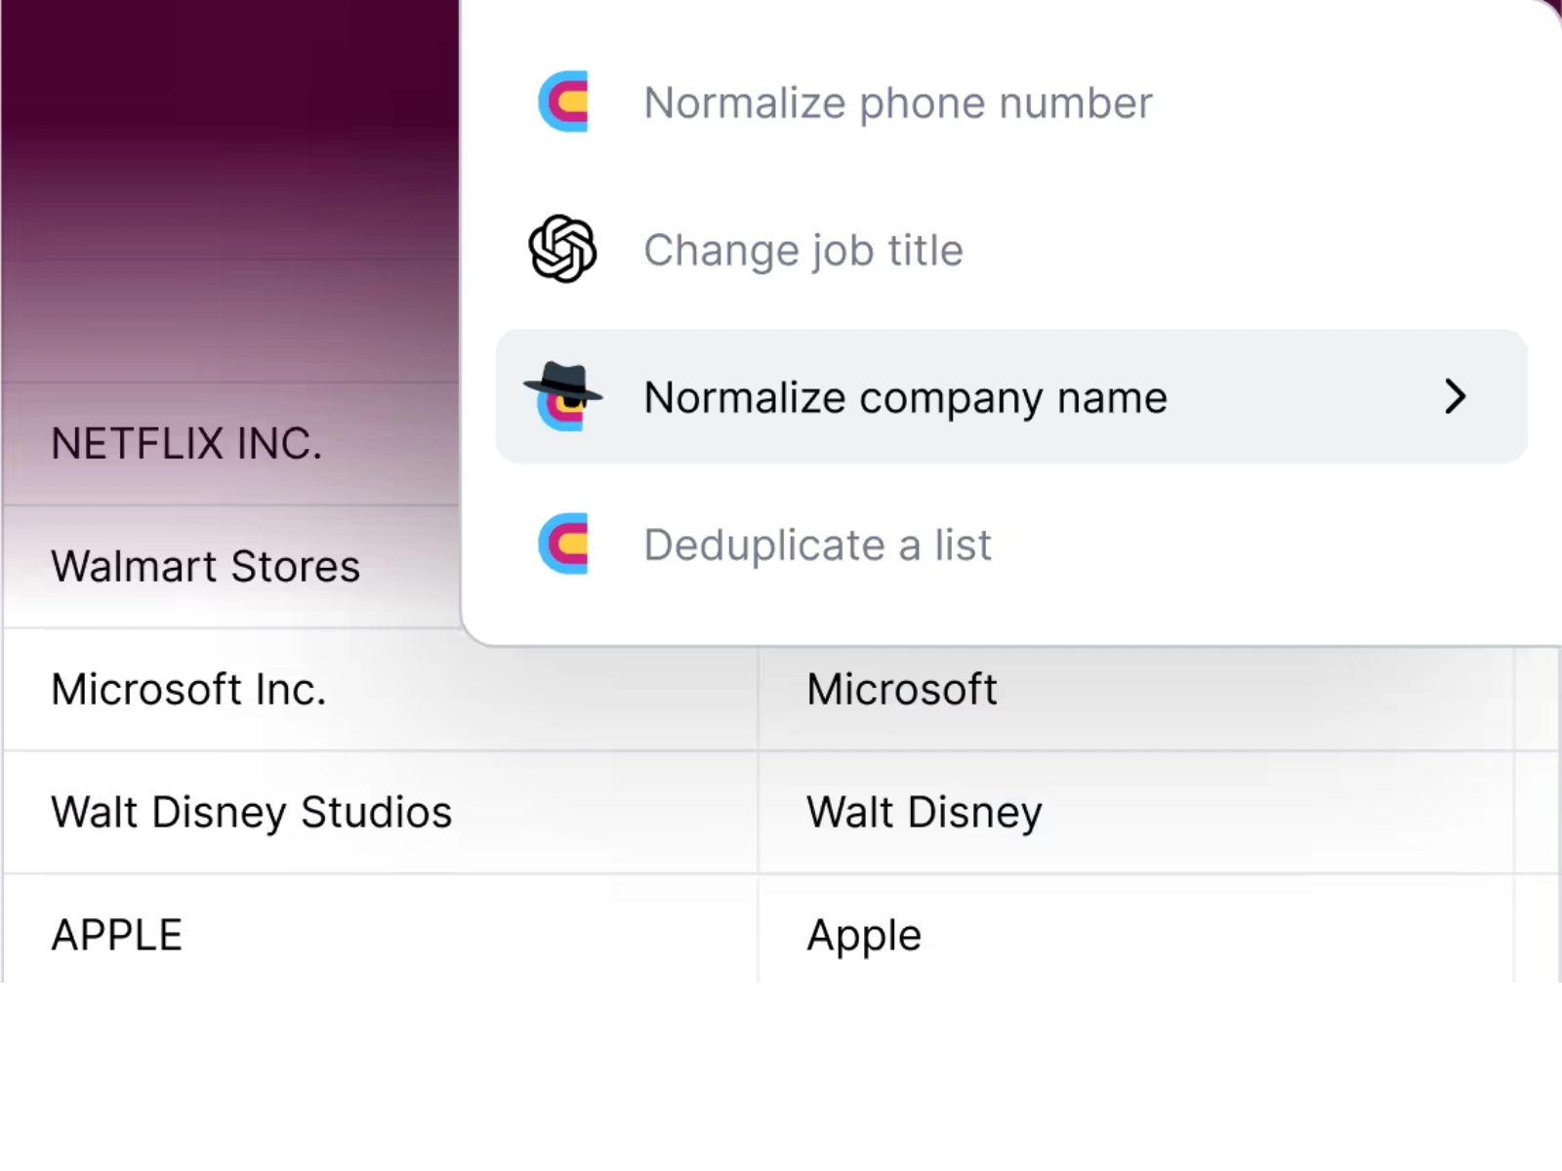Viewport: 1562px width, 1171px height.
Task: Click the Clay icon beside Normalize phone number
Action: 563,101
